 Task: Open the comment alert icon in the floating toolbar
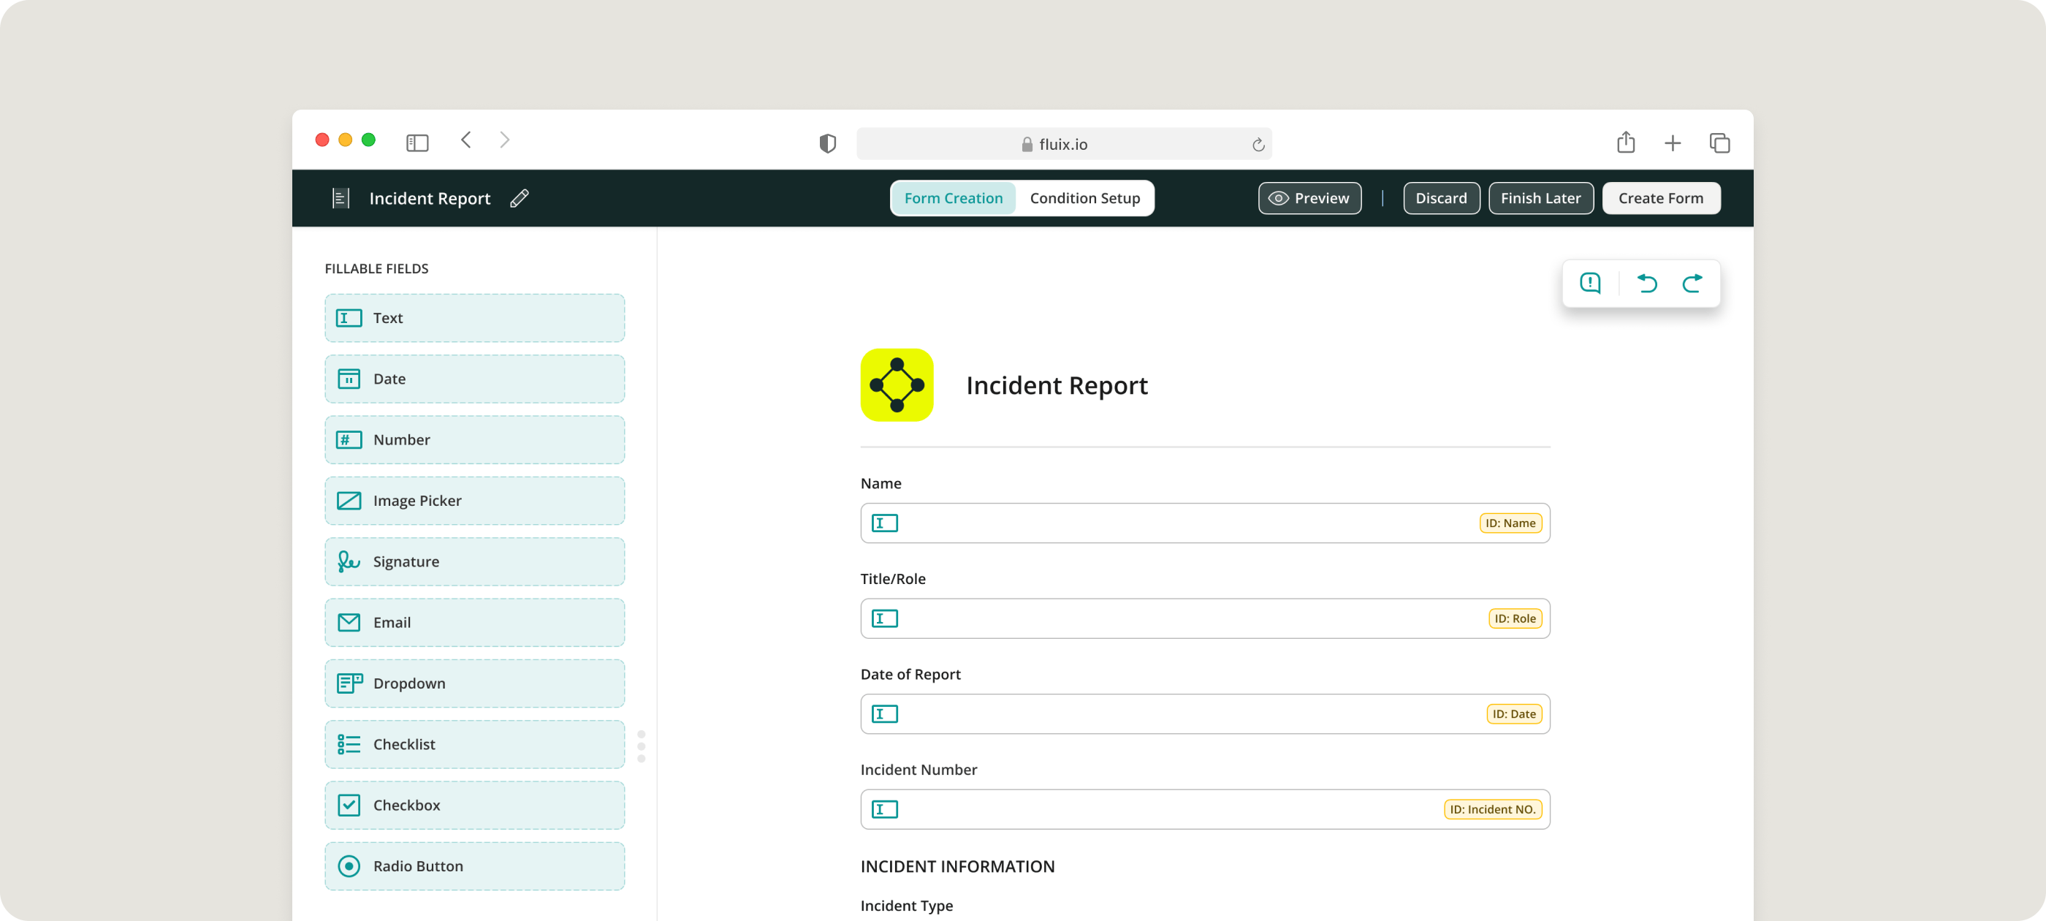click(1590, 283)
